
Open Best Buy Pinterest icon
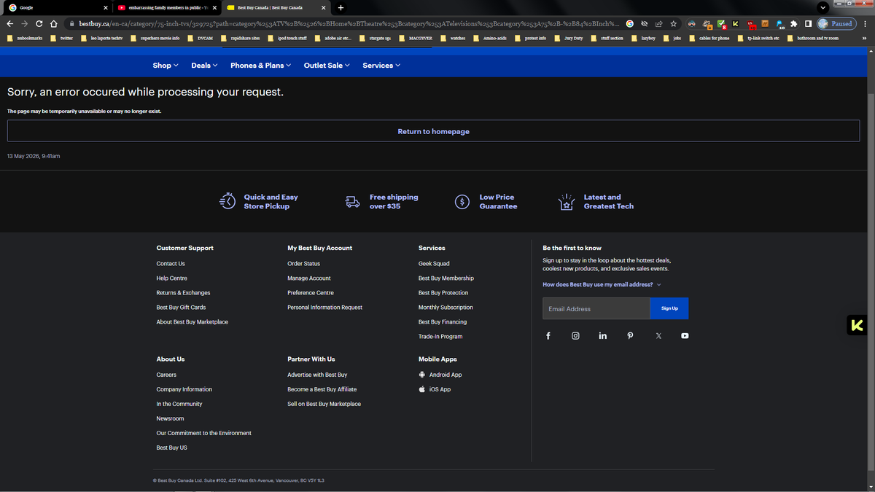[x=630, y=336]
